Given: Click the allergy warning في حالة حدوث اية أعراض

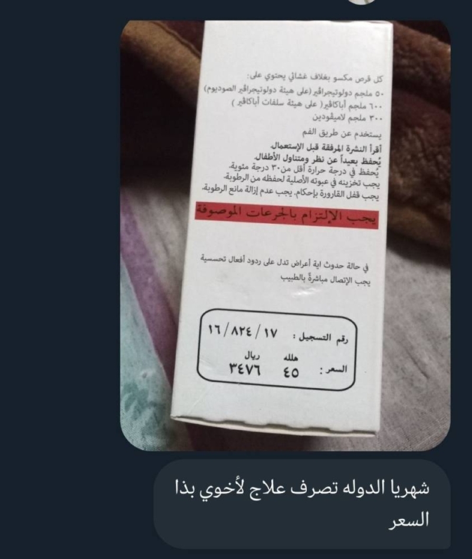Looking at the screenshot, I should (x=284, y=262).
